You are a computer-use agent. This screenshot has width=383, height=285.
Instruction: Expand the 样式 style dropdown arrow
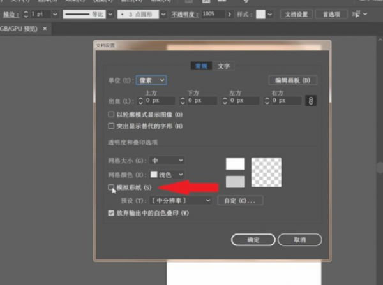click(x=269, y=15)
